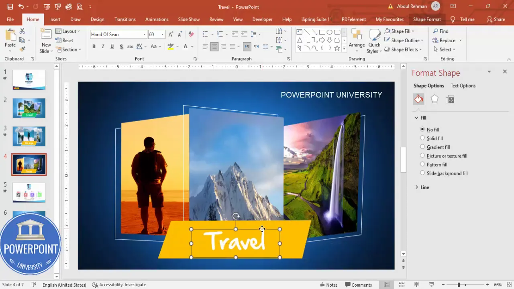Click the Format Painter brush icon

[22, 49]
